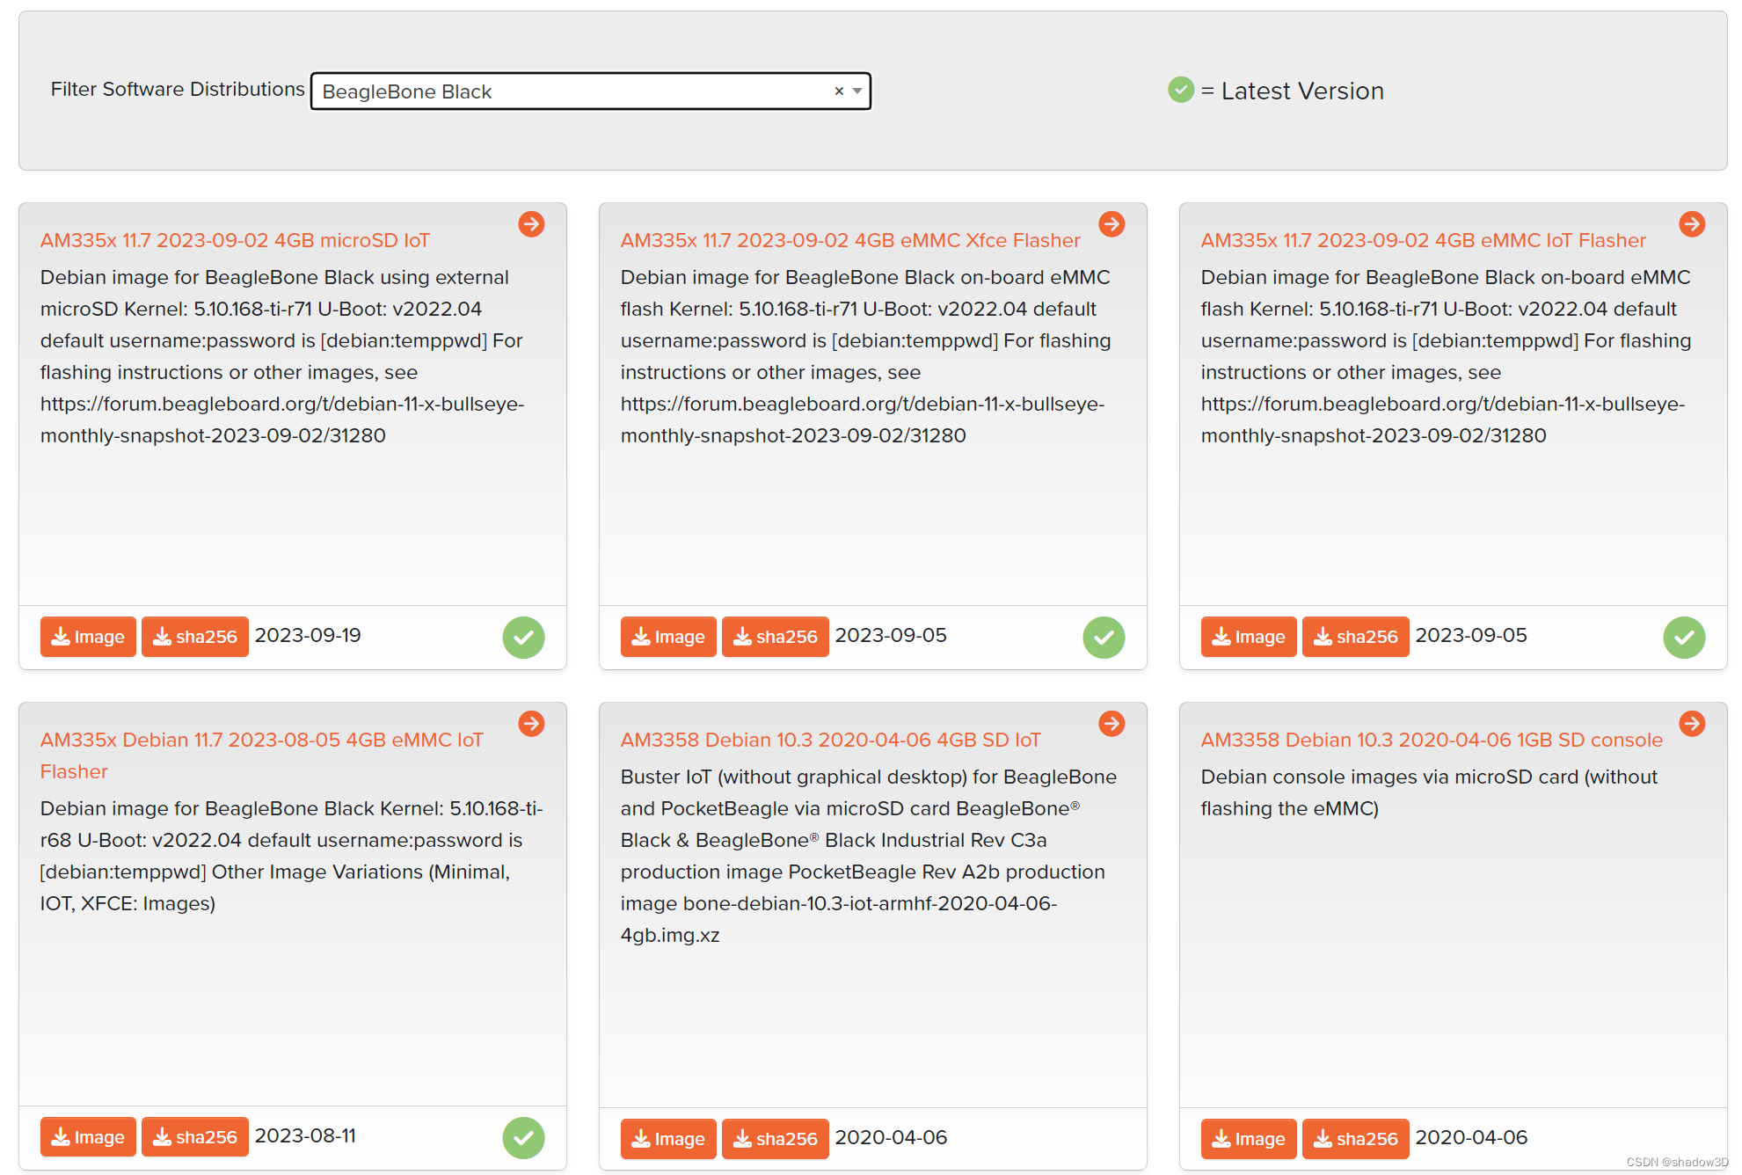Screen dimensions: 1742x1175
Task: Click latest-version checkmark dated 2023-08-11
Action: coord(523,1138)
